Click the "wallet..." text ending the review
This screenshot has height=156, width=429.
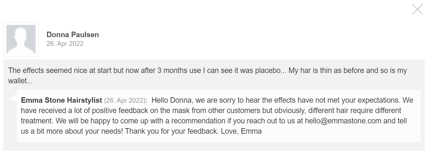[20, 81]
